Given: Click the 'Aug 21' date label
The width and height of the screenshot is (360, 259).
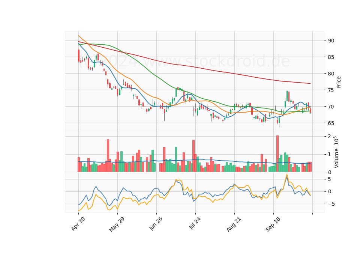Looking at the screenshot, I should point(234,224).
